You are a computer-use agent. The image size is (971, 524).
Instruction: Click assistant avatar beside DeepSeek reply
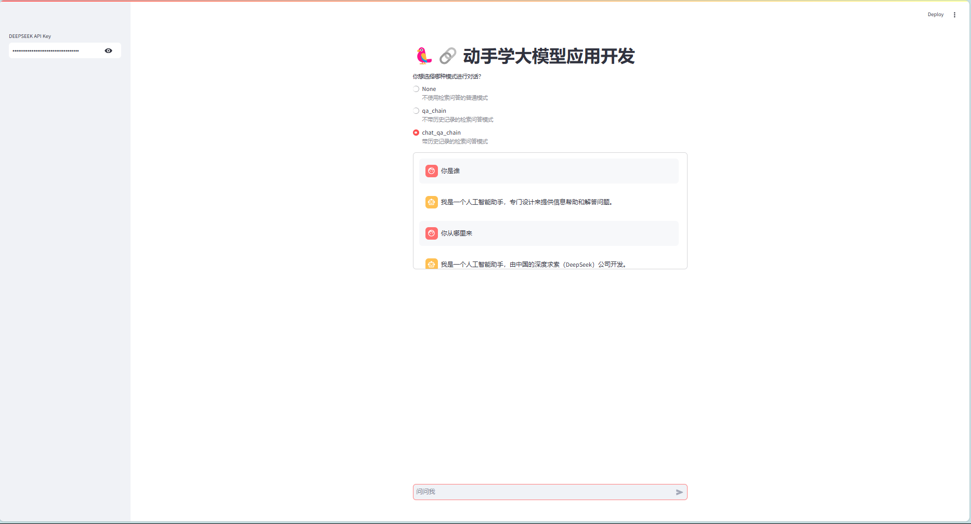click(431, 264)
